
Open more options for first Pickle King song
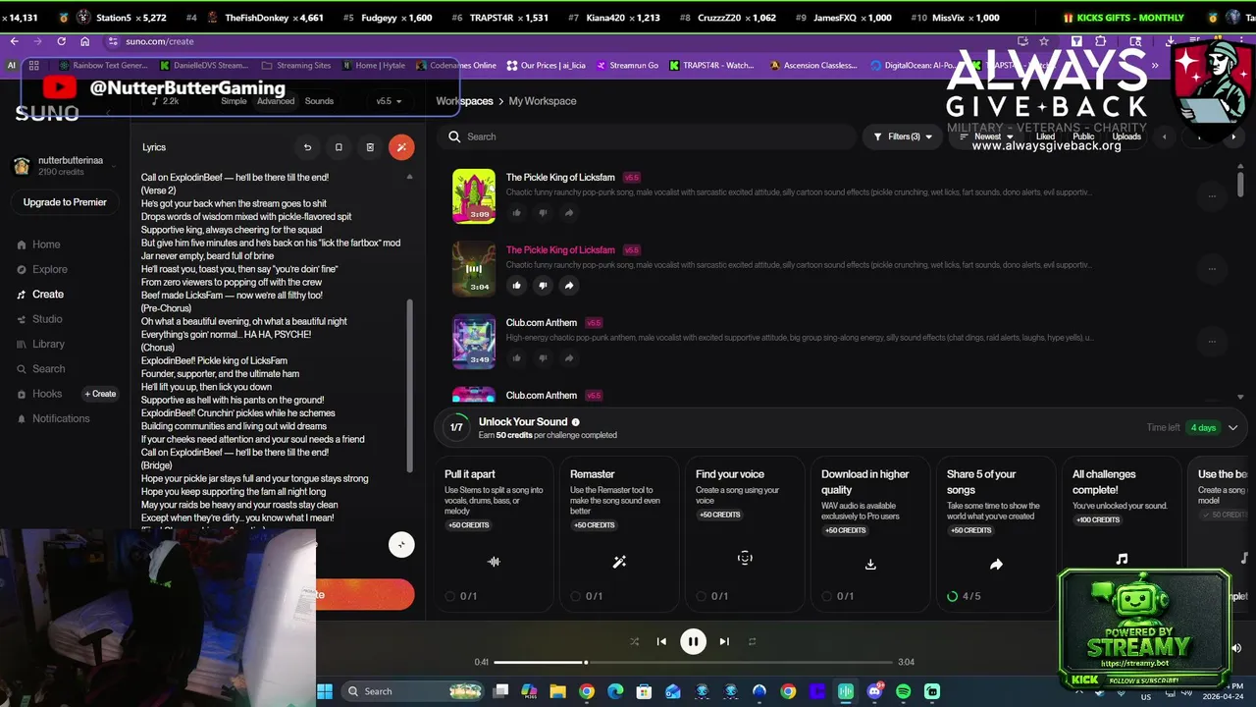pos(1212,195)
